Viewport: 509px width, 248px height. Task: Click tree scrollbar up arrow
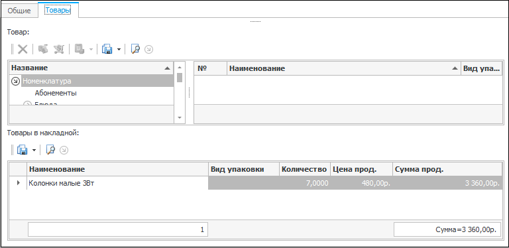180,68
